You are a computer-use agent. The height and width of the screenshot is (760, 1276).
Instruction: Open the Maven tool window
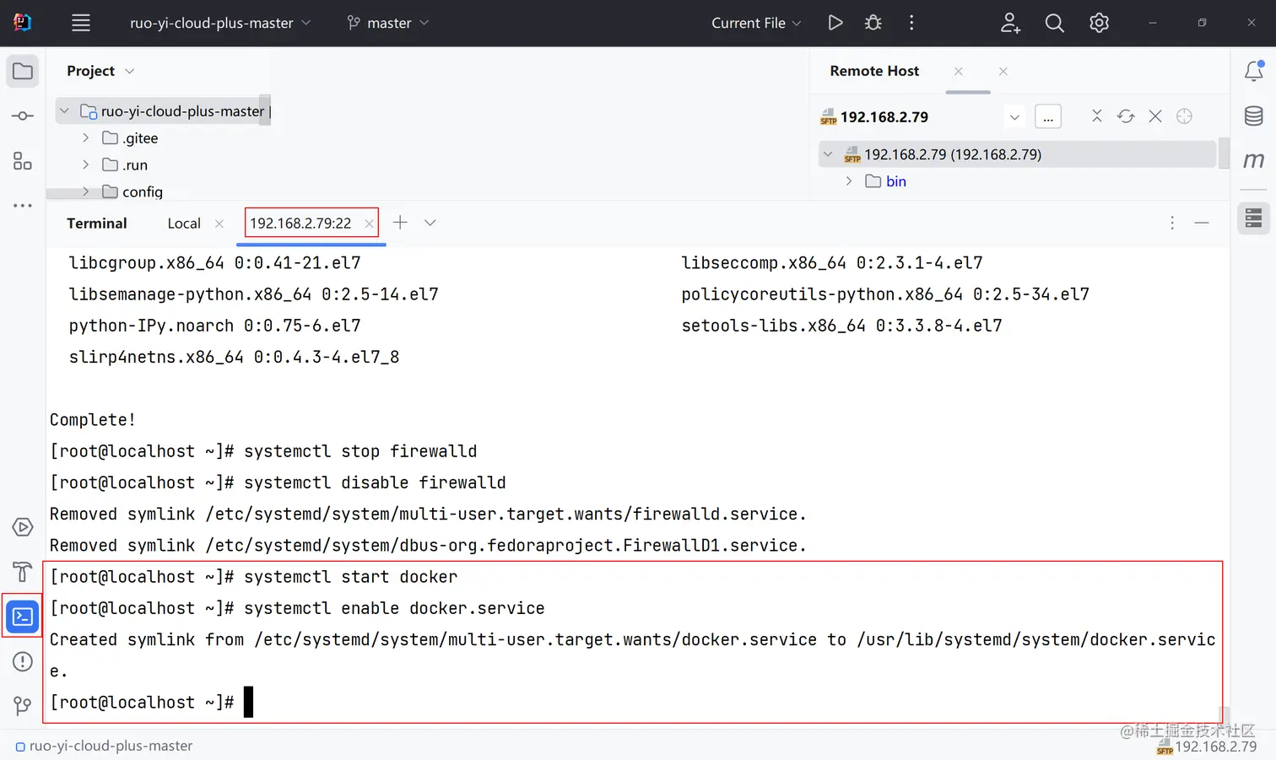click(1254, 160)
